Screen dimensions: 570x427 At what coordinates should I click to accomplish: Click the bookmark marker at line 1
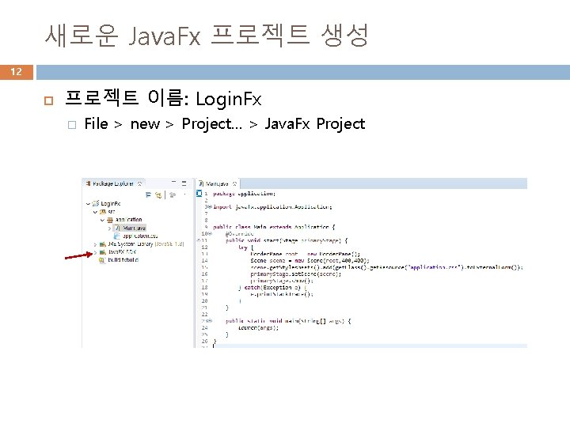pyautogui.click(x=199, y=194)
